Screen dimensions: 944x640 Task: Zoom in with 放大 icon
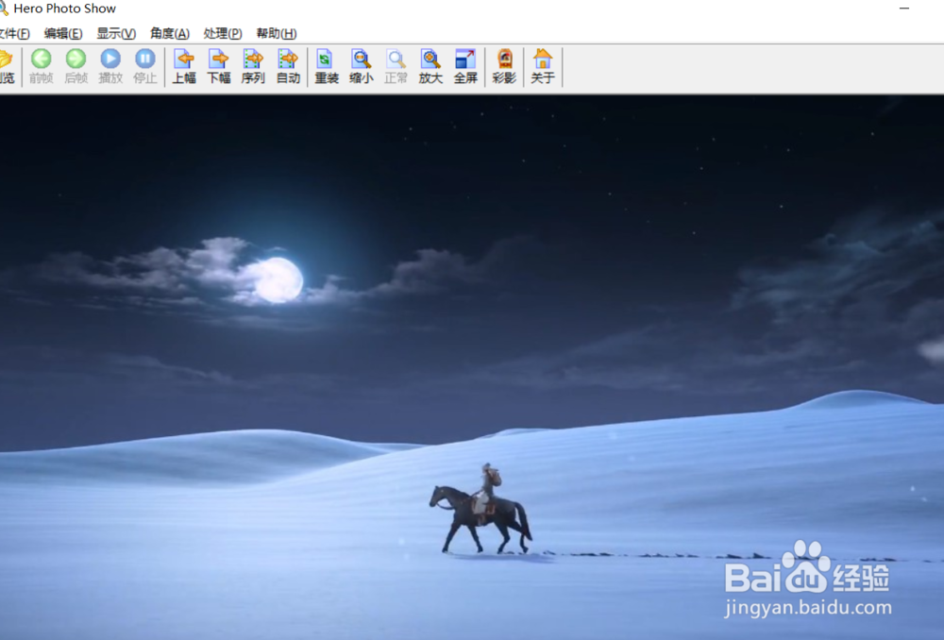pos(430,66)
